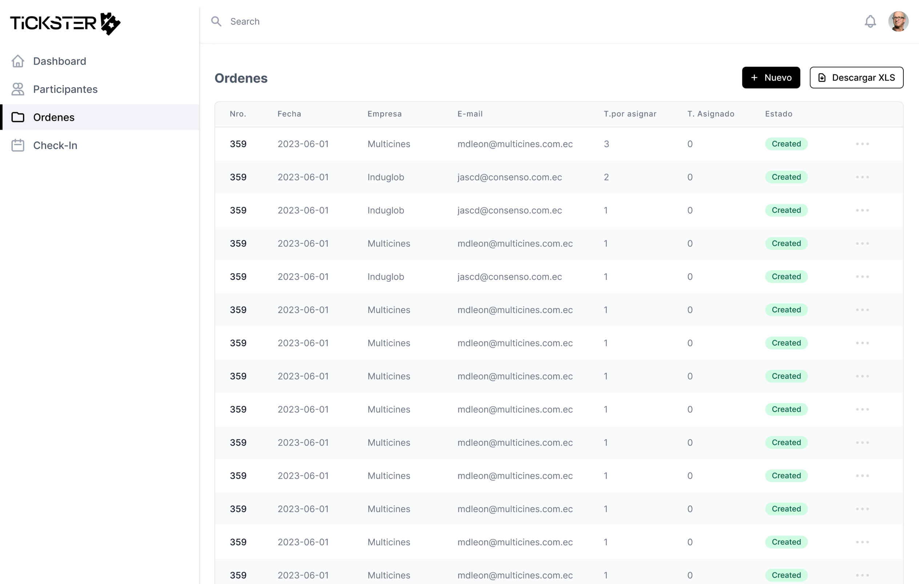
Task: Sort by Nro. column header
Action: [238, 114]
